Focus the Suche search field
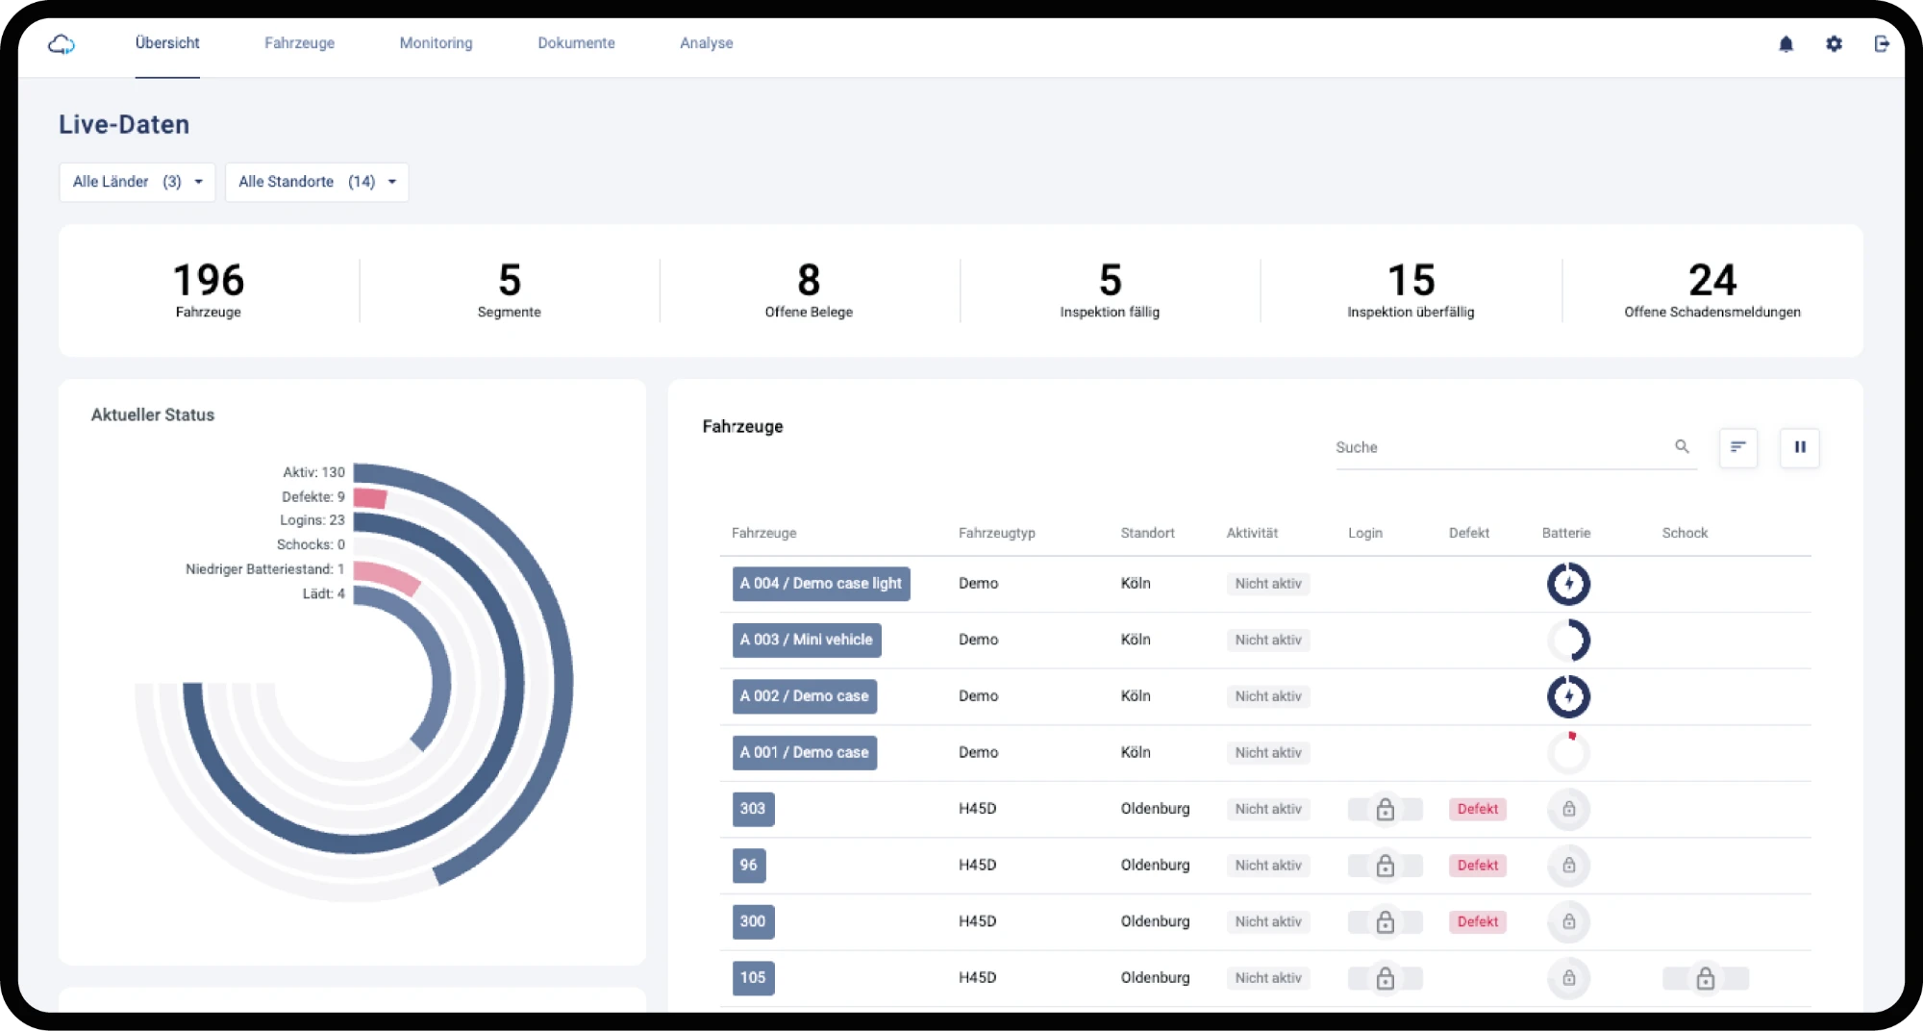1923x1031 pixels. point(1516,447)
